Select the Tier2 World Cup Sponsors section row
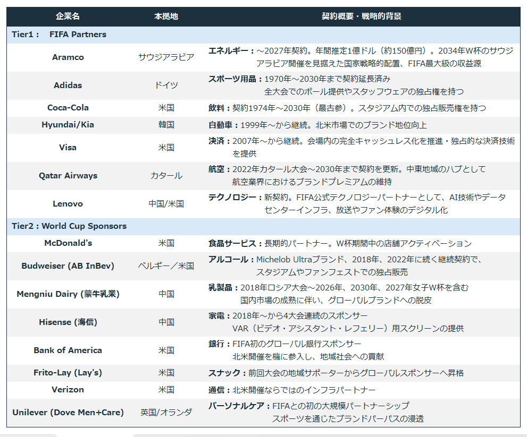Viewport: 527px width, 437px height. (69, 226)
